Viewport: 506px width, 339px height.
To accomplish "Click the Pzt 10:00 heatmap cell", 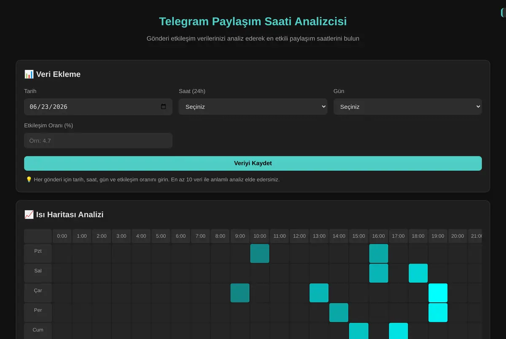I will pos(260,254).
